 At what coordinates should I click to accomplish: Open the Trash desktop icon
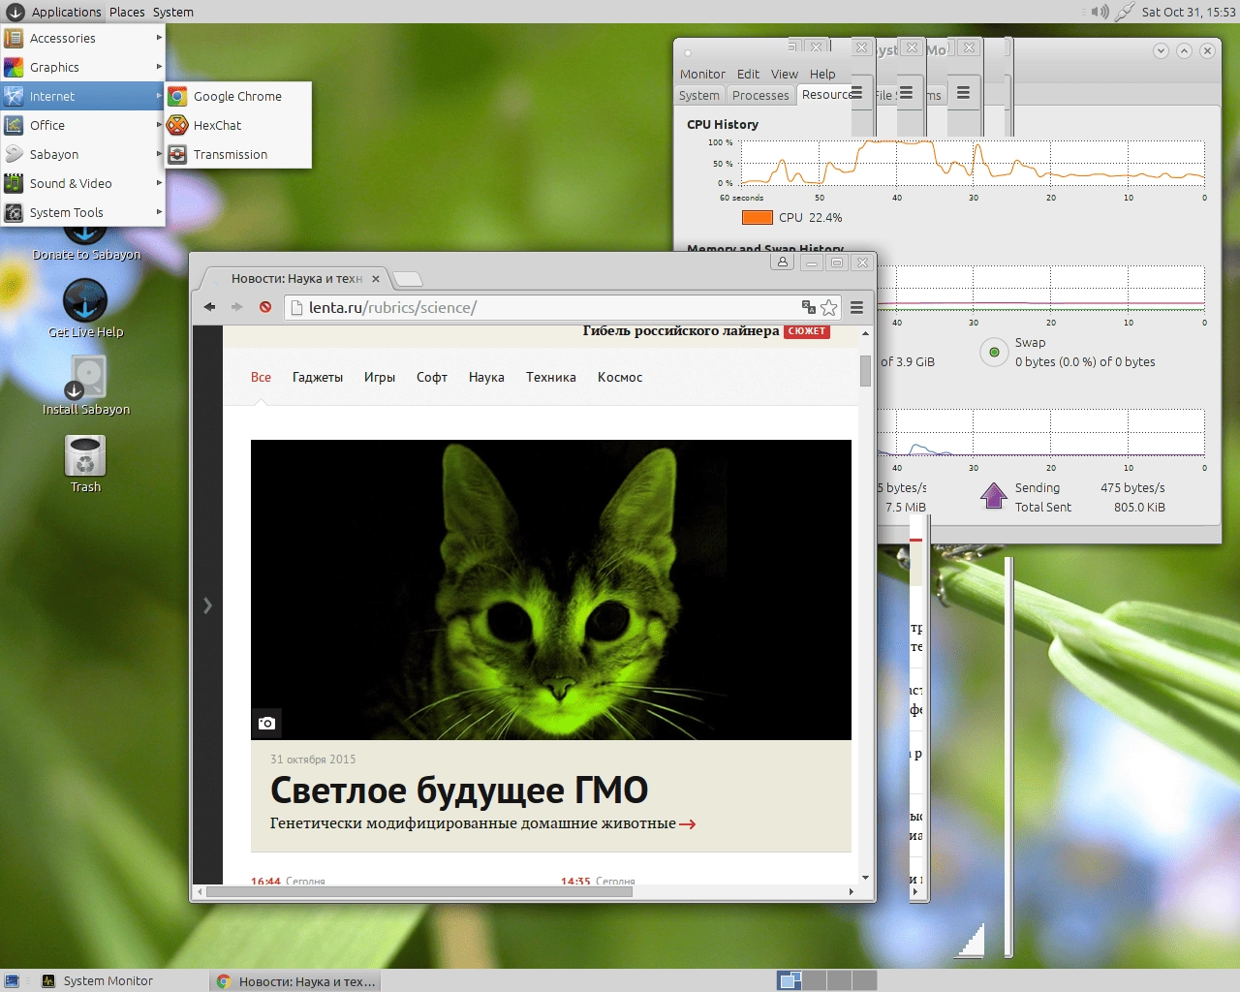click(x=85, y=463)
